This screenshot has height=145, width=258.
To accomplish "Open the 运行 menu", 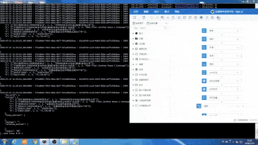I will 156,12.
